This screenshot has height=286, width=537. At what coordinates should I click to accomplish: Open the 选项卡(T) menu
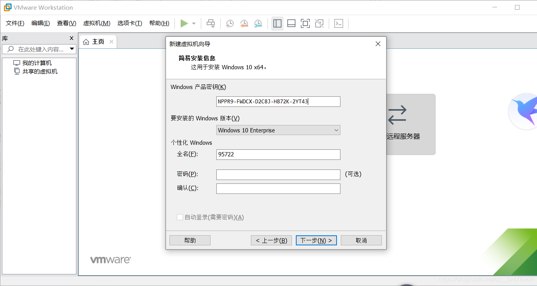click(130, 23)
